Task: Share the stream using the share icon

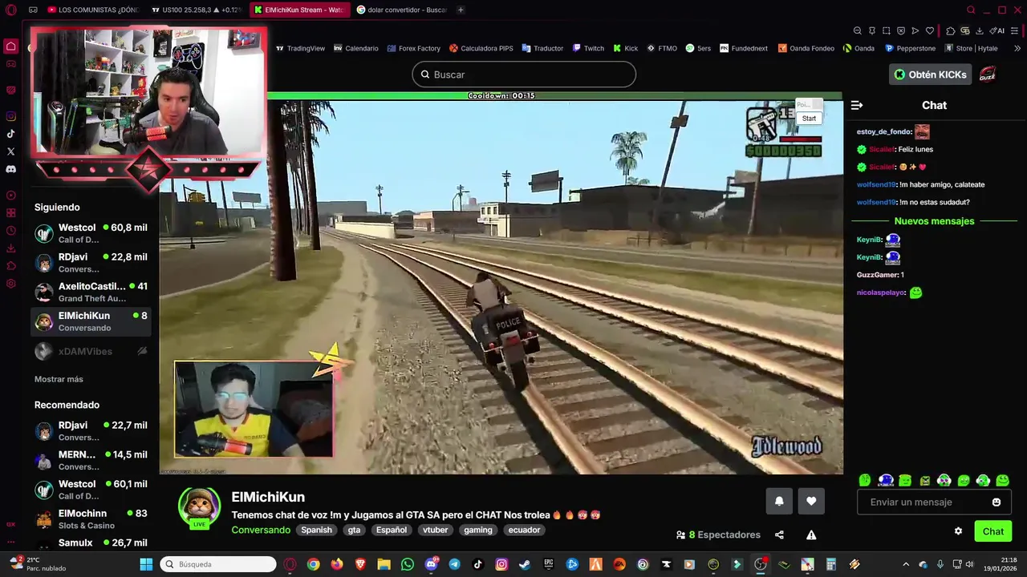Action: 779,535
